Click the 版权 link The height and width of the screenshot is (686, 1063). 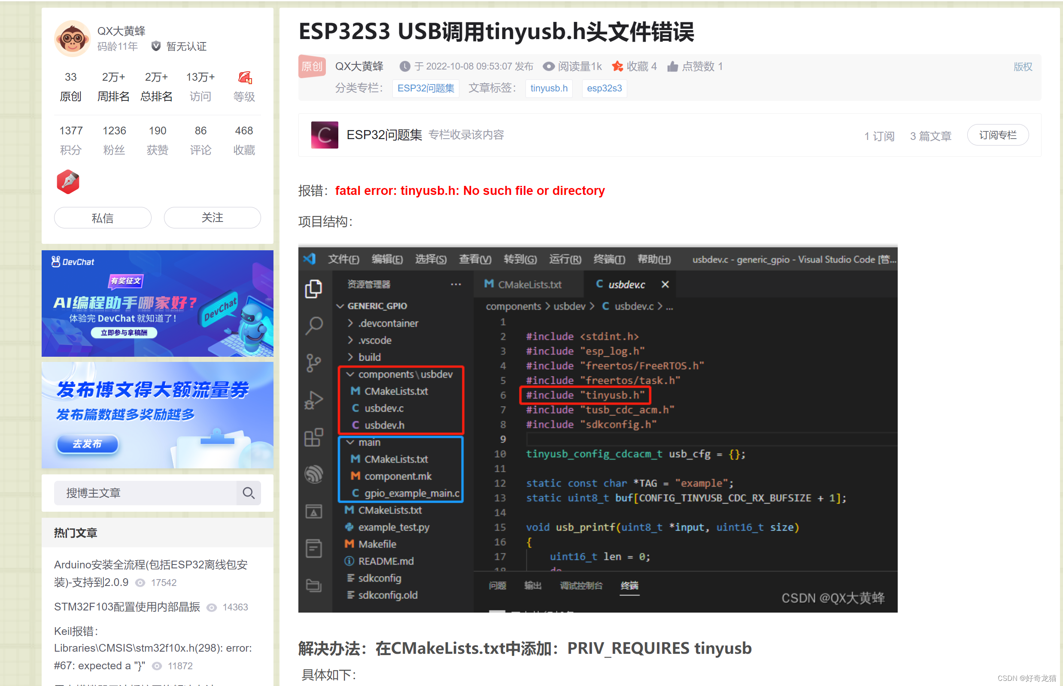pos(1023,67)
